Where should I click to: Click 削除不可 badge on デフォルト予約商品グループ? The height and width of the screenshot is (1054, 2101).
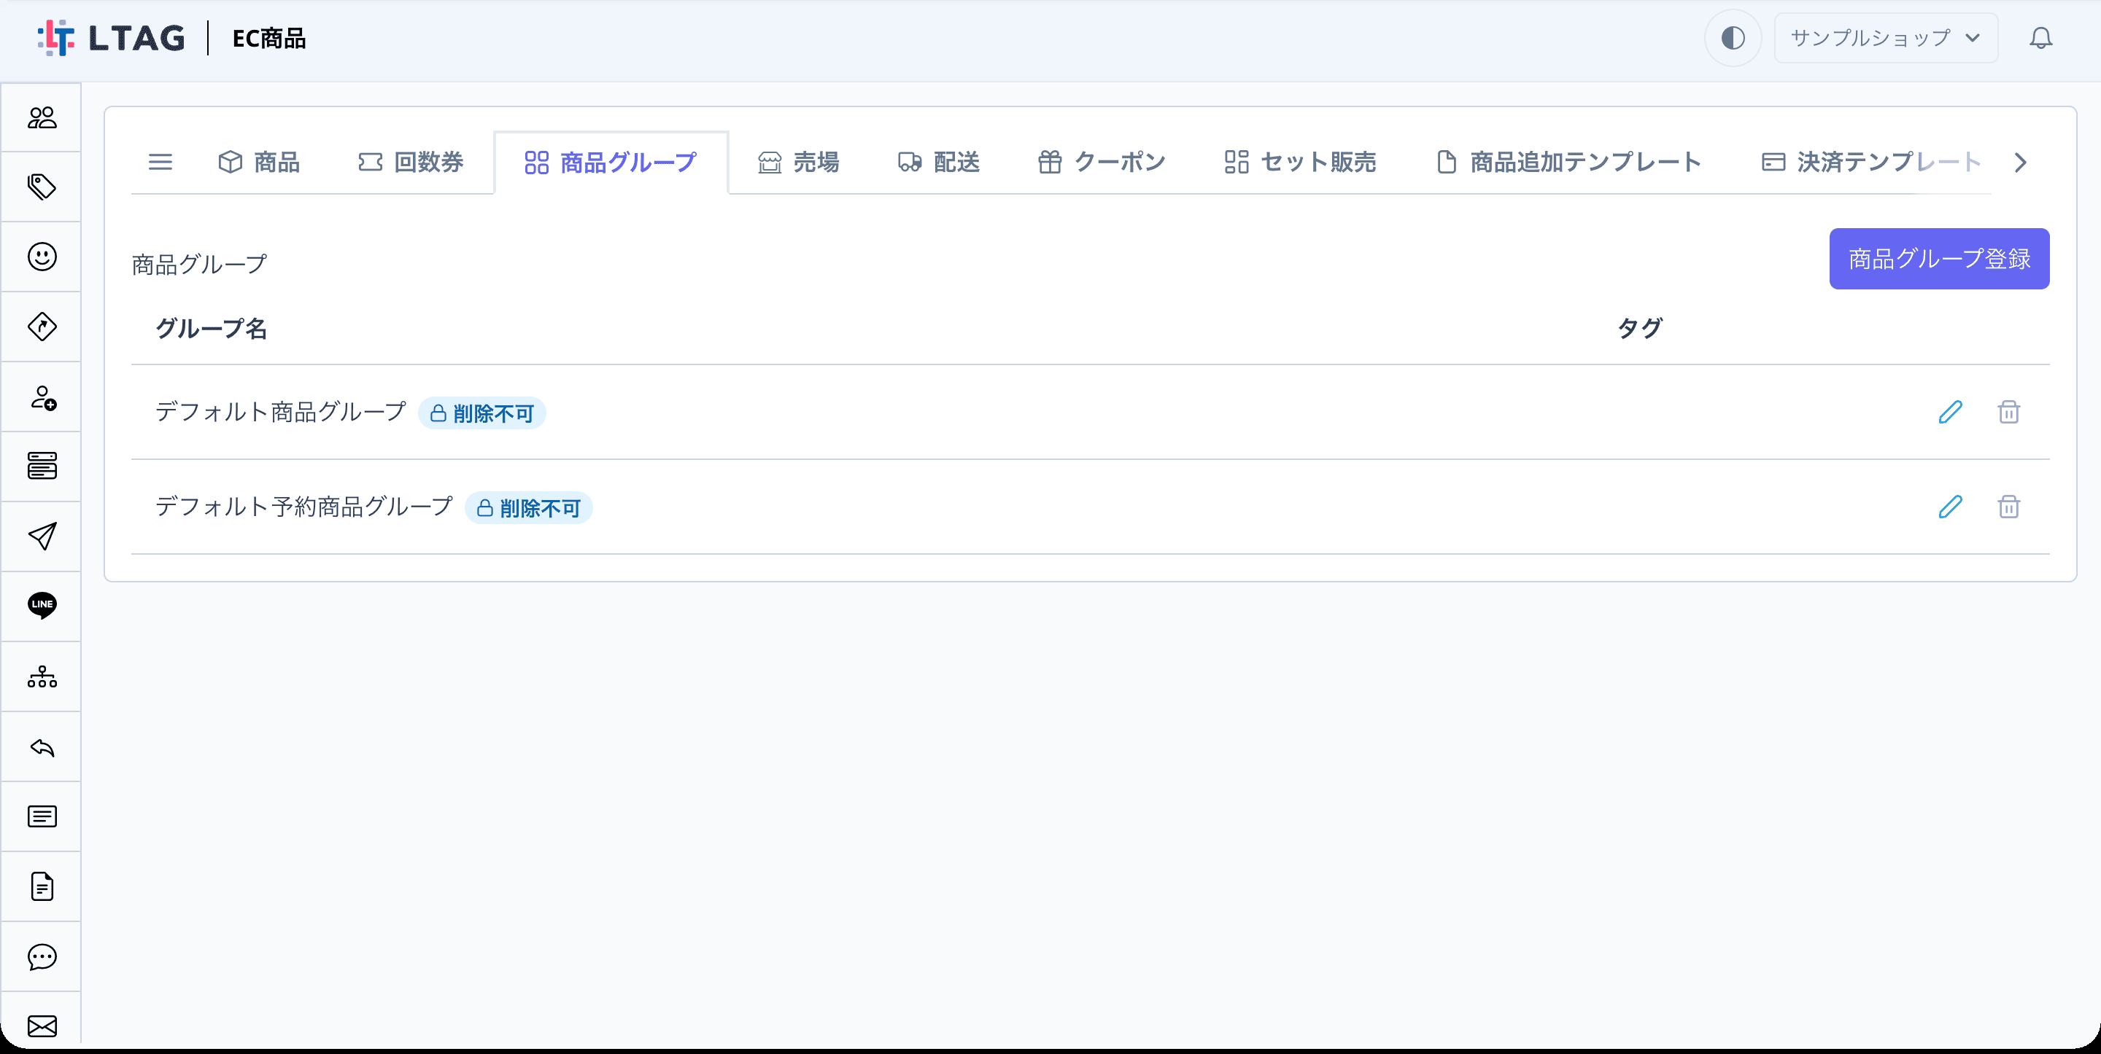pyautogui.click(x=528, y=508)
